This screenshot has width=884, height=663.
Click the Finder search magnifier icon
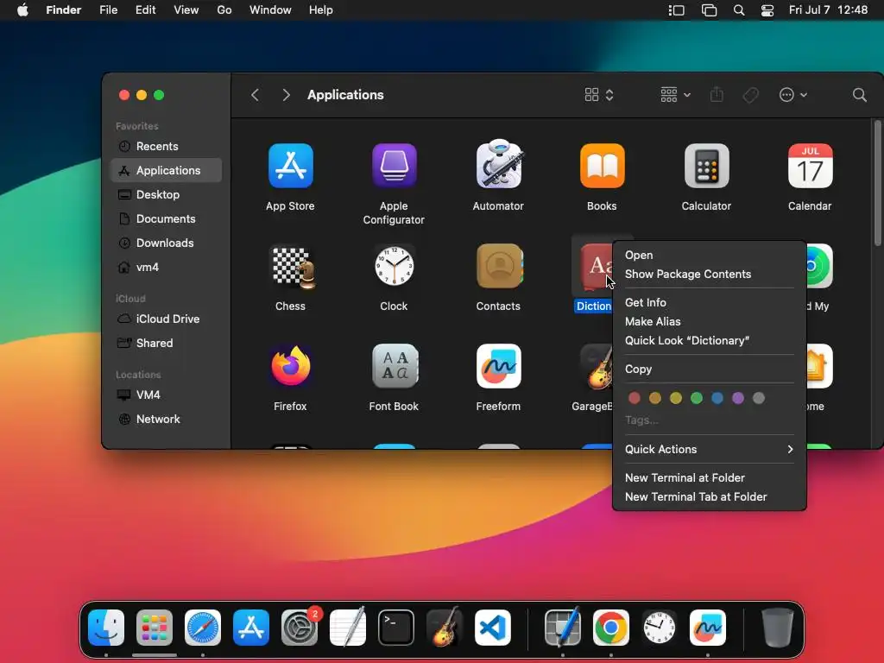[859, 95]
